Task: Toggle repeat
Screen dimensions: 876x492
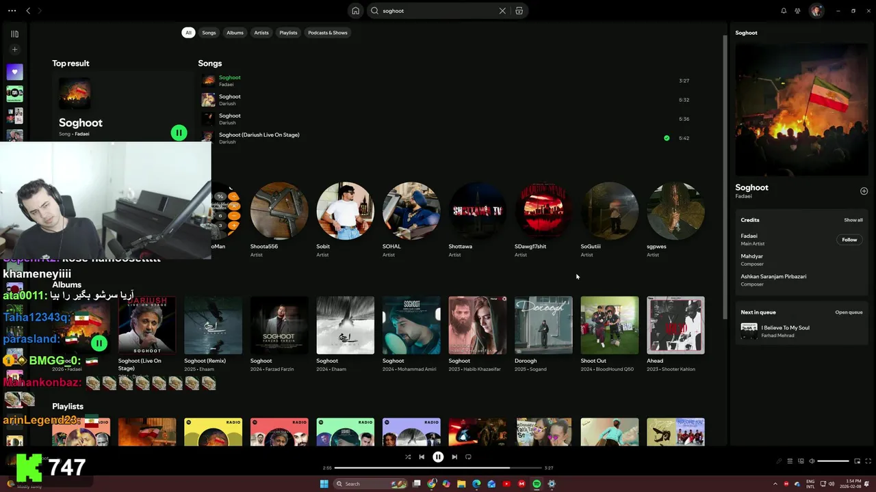Action: coord(468,457)
